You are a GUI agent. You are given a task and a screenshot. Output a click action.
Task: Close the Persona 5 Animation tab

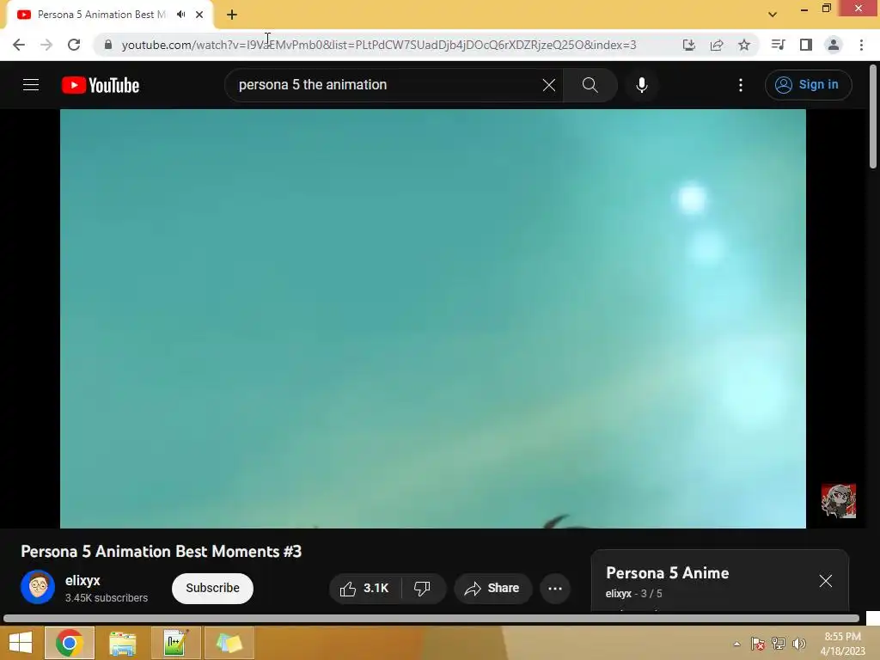click(199, 15)
